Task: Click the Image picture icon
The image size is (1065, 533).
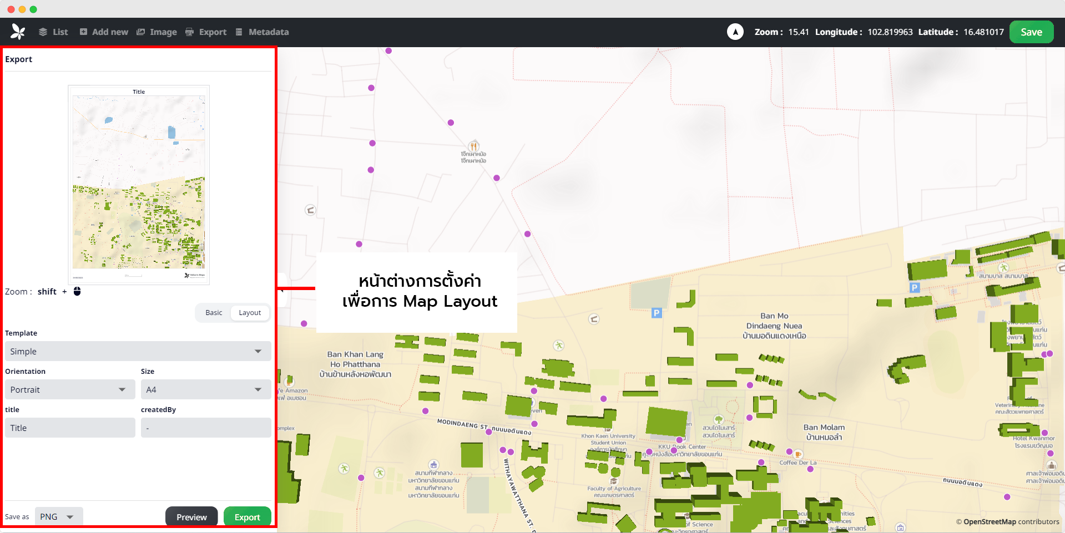Action: pos(140,32)
